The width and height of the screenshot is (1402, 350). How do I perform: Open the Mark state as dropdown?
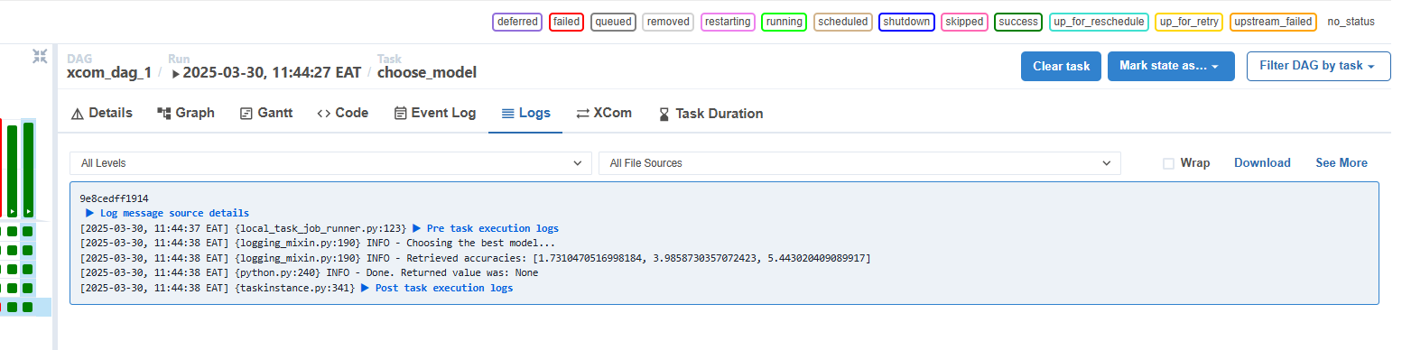tap(1171, 66)
